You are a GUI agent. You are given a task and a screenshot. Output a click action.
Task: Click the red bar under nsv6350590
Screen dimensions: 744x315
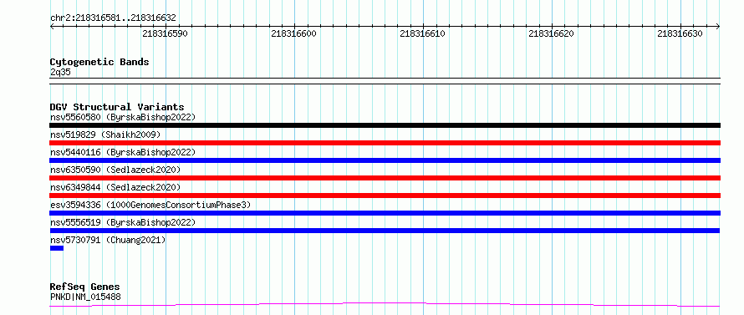[385, 178]
